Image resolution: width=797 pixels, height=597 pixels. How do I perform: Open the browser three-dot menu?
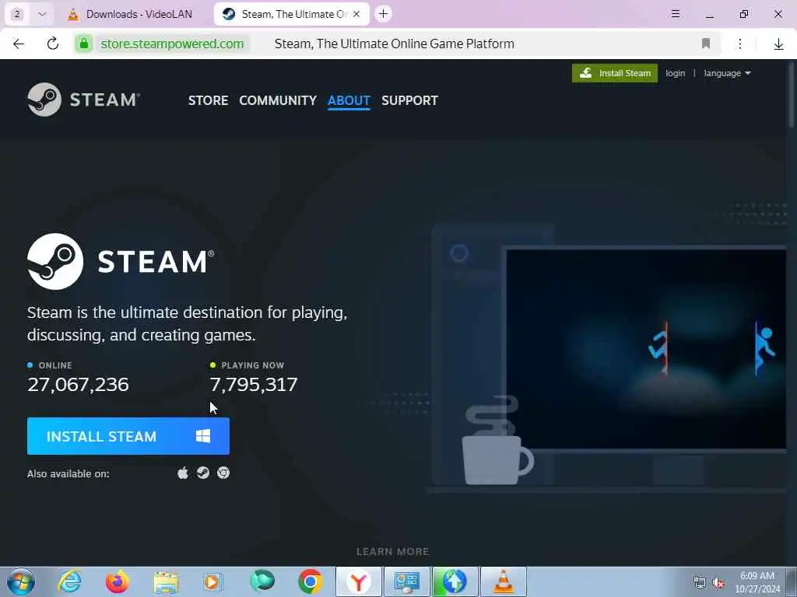740,44
